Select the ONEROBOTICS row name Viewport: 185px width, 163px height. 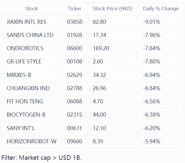point(25,48)
